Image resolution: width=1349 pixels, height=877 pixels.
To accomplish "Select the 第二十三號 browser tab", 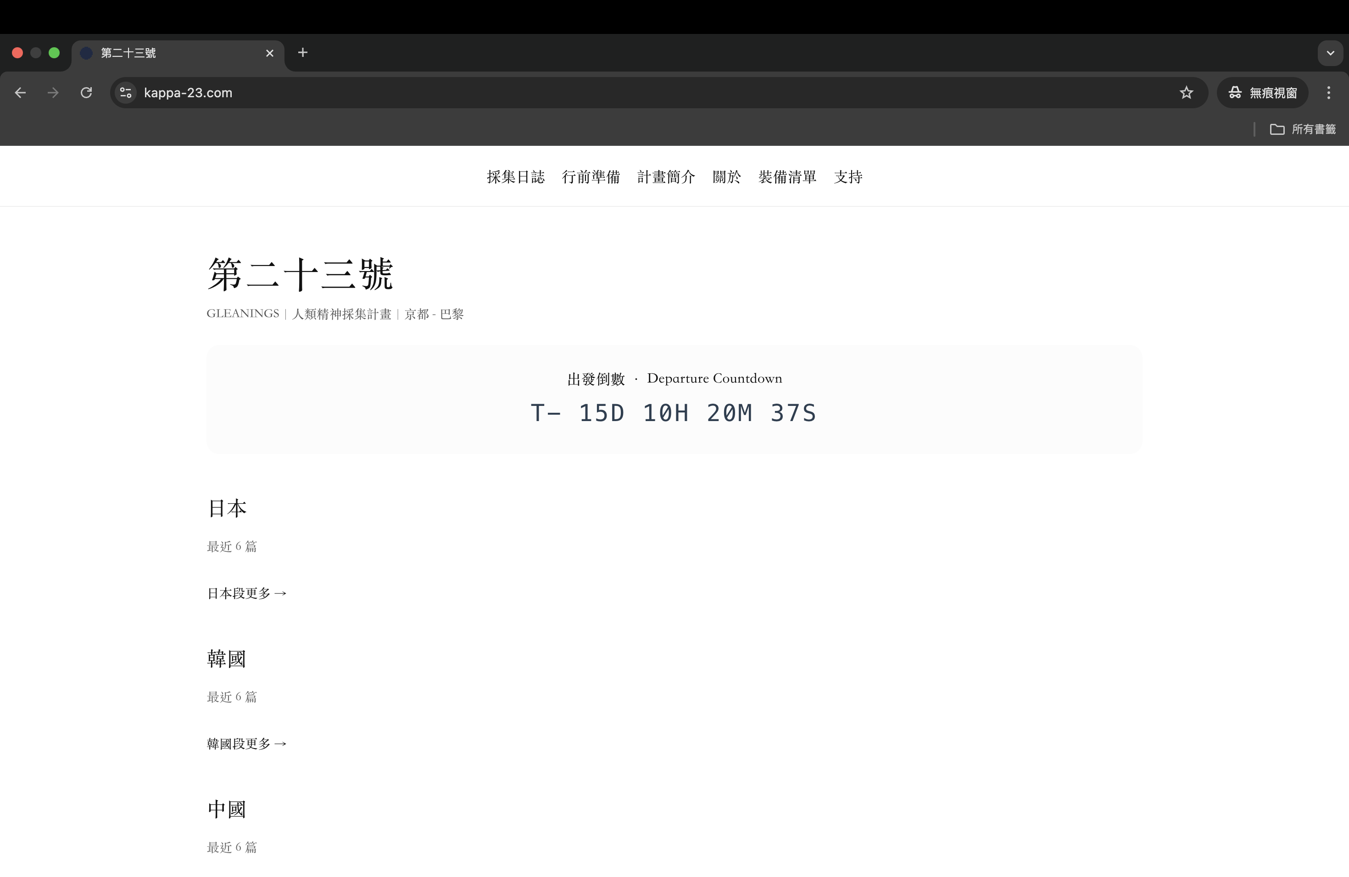I will tap(170, 53).
